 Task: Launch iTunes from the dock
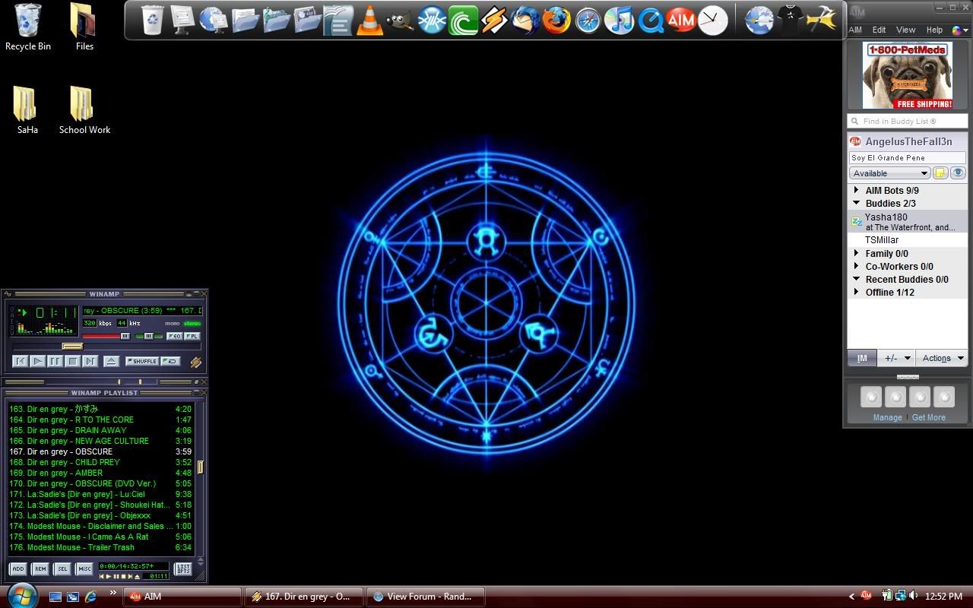620,21
